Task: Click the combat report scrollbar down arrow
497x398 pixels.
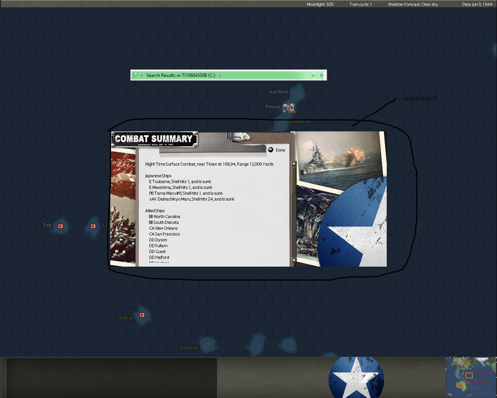Action: pos(294,260)
